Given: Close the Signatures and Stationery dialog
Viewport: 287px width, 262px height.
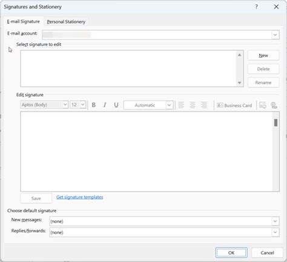Looking at the screenshot, I should tap(276, 7).
